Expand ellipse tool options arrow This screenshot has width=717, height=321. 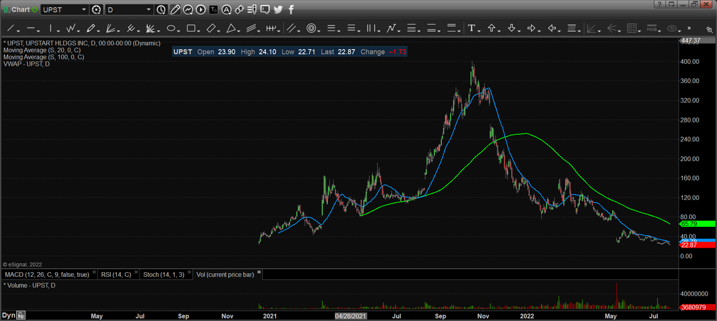click(179, 30)
